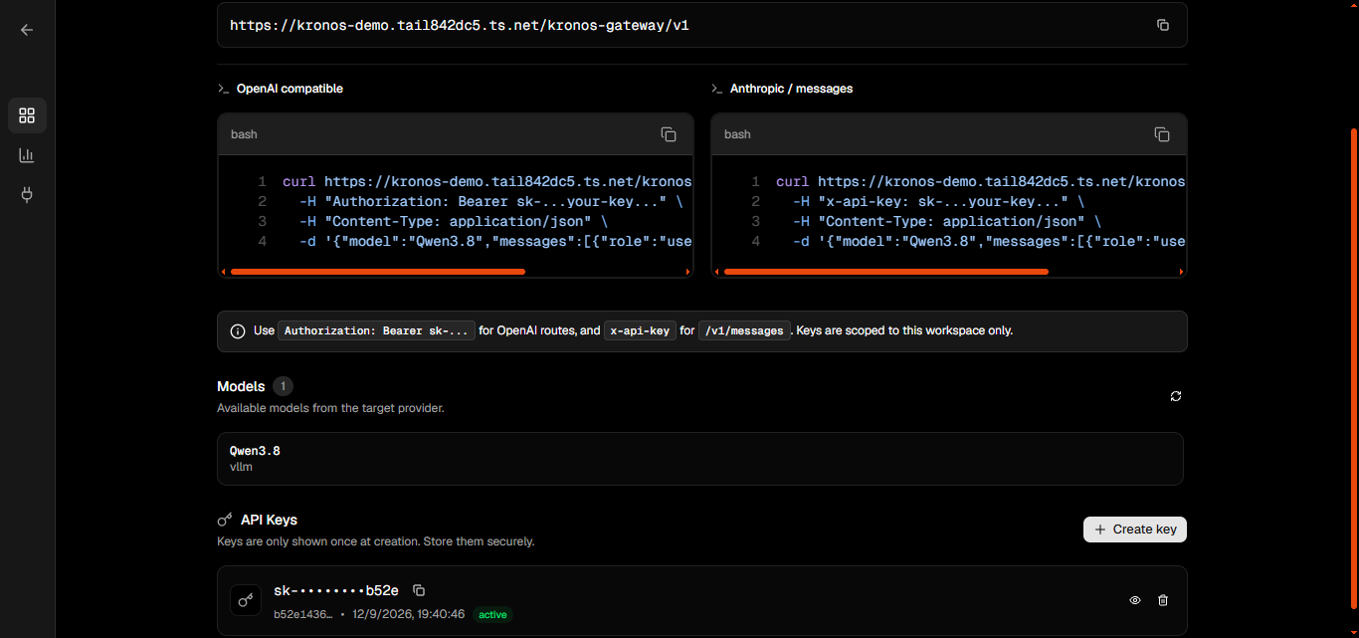Click the key icon beside sk-b52e
1359x638 pixels.
(x=246, y=600)
